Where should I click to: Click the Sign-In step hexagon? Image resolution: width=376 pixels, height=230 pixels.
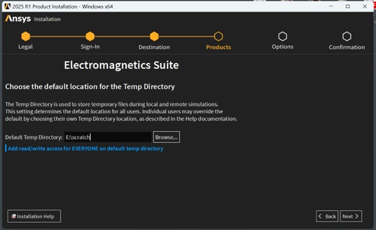point(90,37)
